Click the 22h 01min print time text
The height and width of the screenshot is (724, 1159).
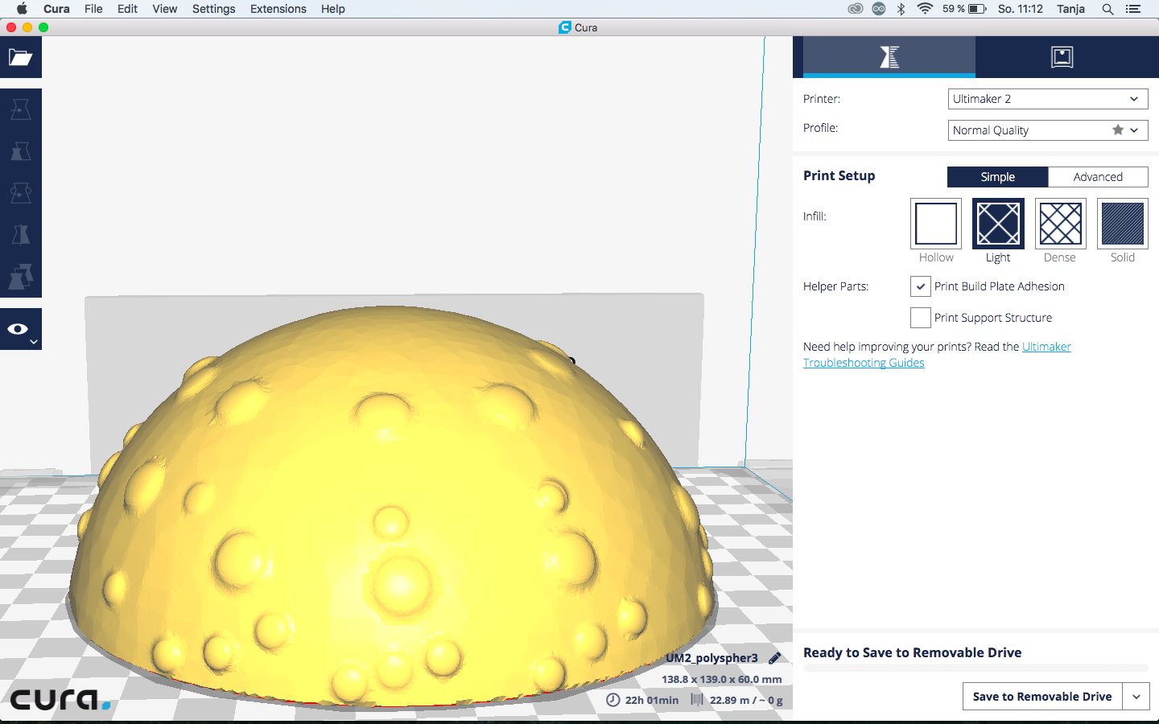652,700
